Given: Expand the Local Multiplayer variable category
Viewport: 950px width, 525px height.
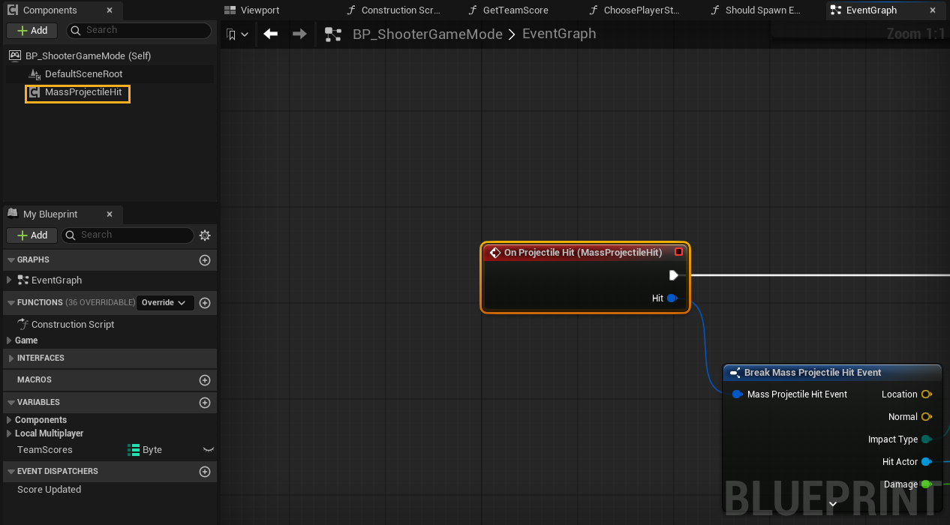Looking at the screenshot, I should tap(9, 433).
